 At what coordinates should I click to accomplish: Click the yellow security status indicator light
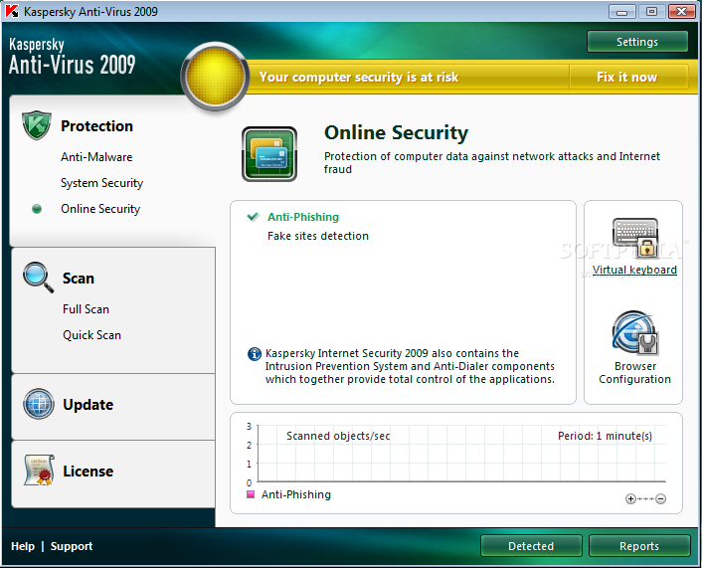click(216, 77)
